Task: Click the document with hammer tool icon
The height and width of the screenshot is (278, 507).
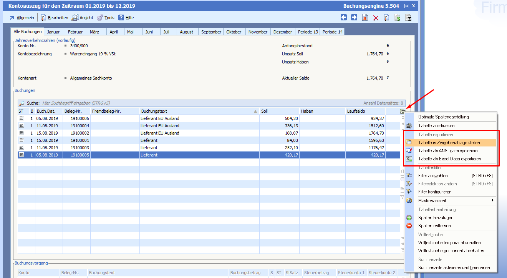Action: [386, 18]
